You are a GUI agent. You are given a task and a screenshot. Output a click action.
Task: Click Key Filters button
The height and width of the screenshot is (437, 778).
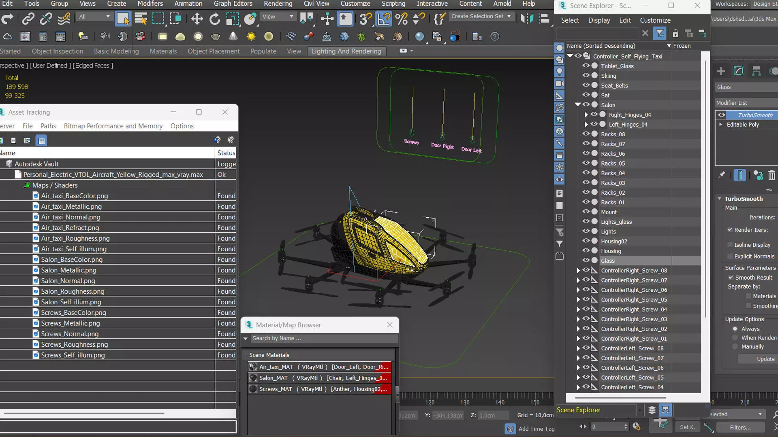tap(740, 427)
